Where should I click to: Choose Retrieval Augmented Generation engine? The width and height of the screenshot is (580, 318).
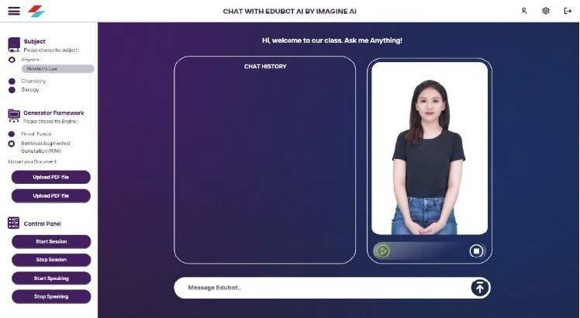(x=12, y=143)
